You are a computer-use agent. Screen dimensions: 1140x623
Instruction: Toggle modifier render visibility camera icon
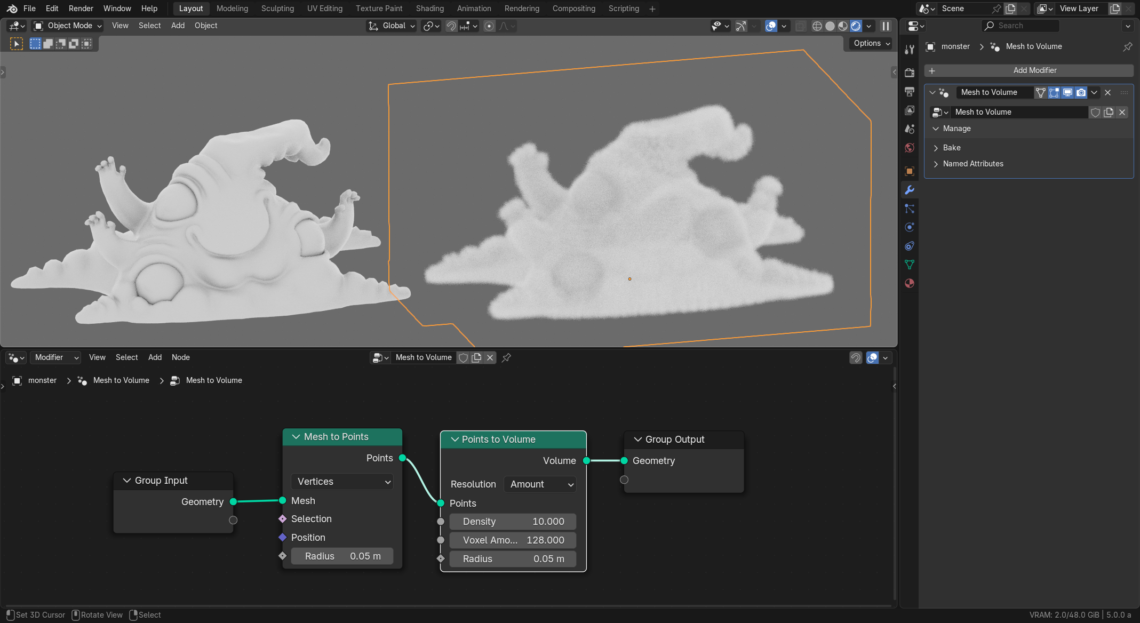coord(1081,93)
